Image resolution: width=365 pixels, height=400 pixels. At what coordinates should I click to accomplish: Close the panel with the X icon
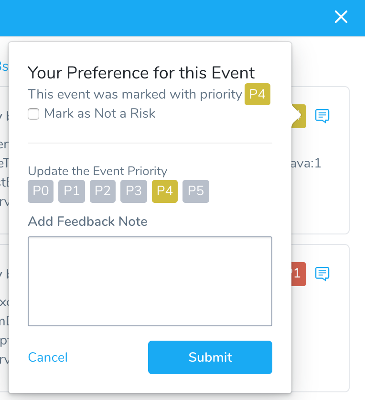tap(341, 17)
